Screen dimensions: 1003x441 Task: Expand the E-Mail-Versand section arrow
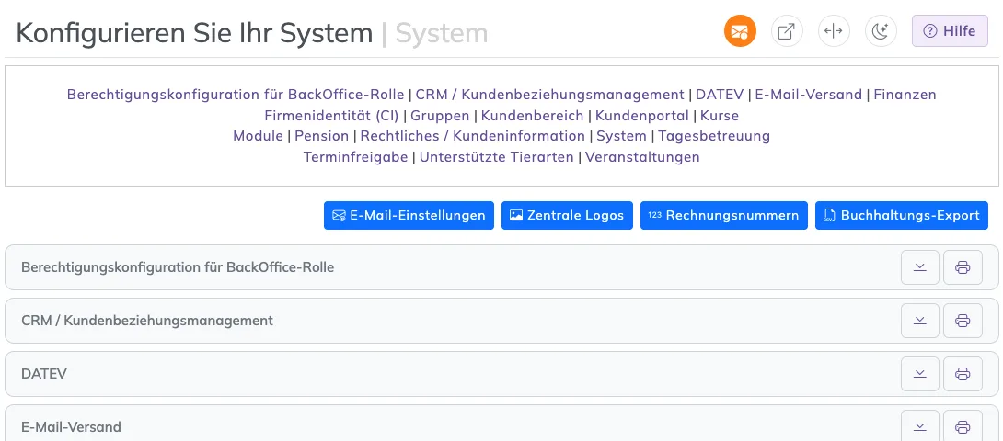point(920,426)
